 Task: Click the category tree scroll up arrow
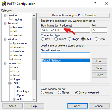pyautogui.click(x=34, y=15)
